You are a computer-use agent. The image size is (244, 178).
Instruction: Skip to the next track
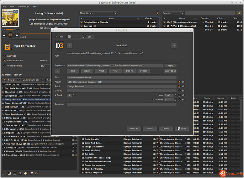pos(16,35)
